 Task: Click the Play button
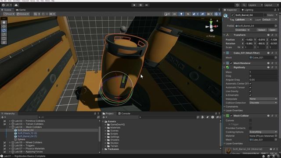point(134,5)
